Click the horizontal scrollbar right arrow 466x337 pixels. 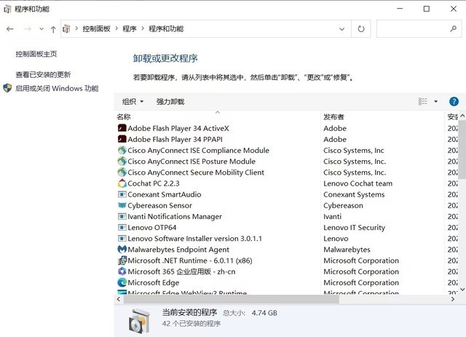[x=453, y=299]
